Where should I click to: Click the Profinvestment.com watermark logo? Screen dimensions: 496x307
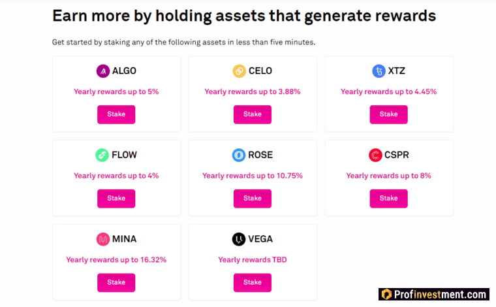pos(433,295)
